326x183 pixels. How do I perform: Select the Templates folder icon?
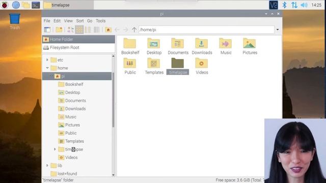(154, 66)
